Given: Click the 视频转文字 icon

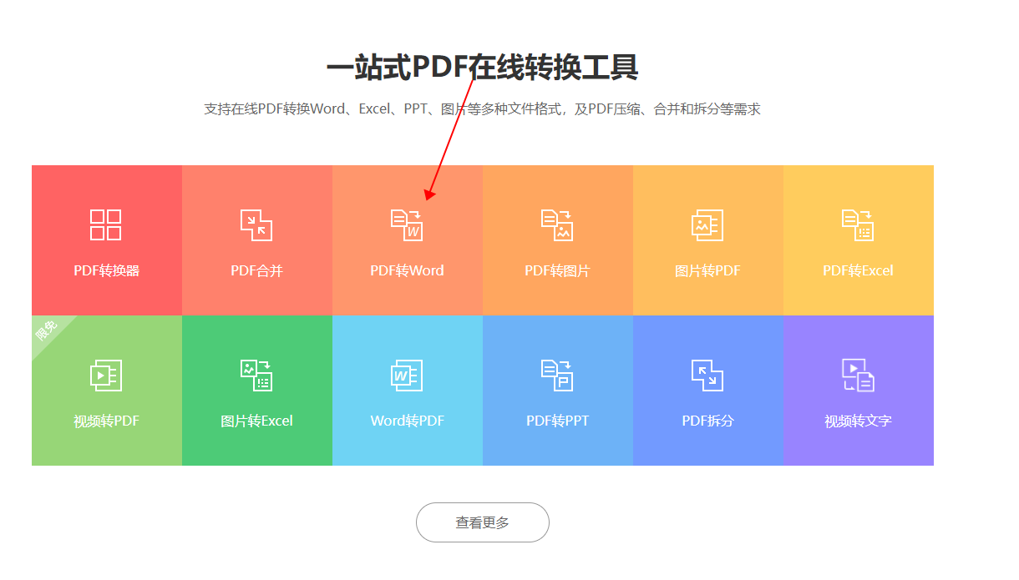Looking at the screenshot, I should [x=858, y=376].
